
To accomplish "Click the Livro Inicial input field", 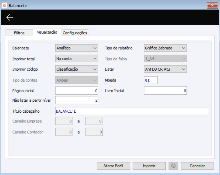I will coord(165,91).
